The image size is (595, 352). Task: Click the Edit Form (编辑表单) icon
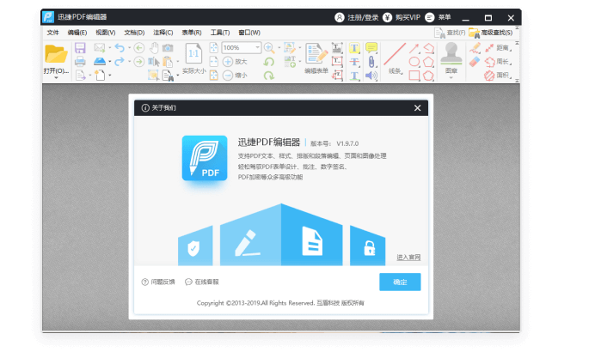tap(316, 54)
